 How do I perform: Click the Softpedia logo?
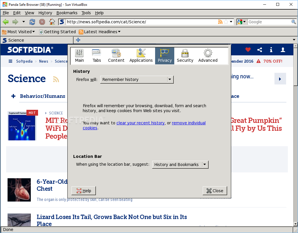tap(30, 50)
